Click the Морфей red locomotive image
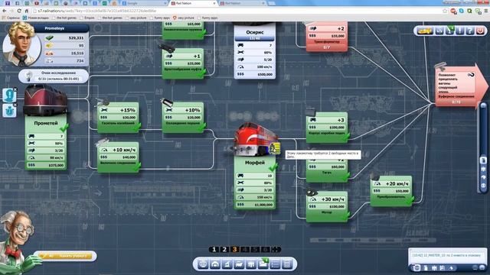The image size is (490, 275). (255, 140)
